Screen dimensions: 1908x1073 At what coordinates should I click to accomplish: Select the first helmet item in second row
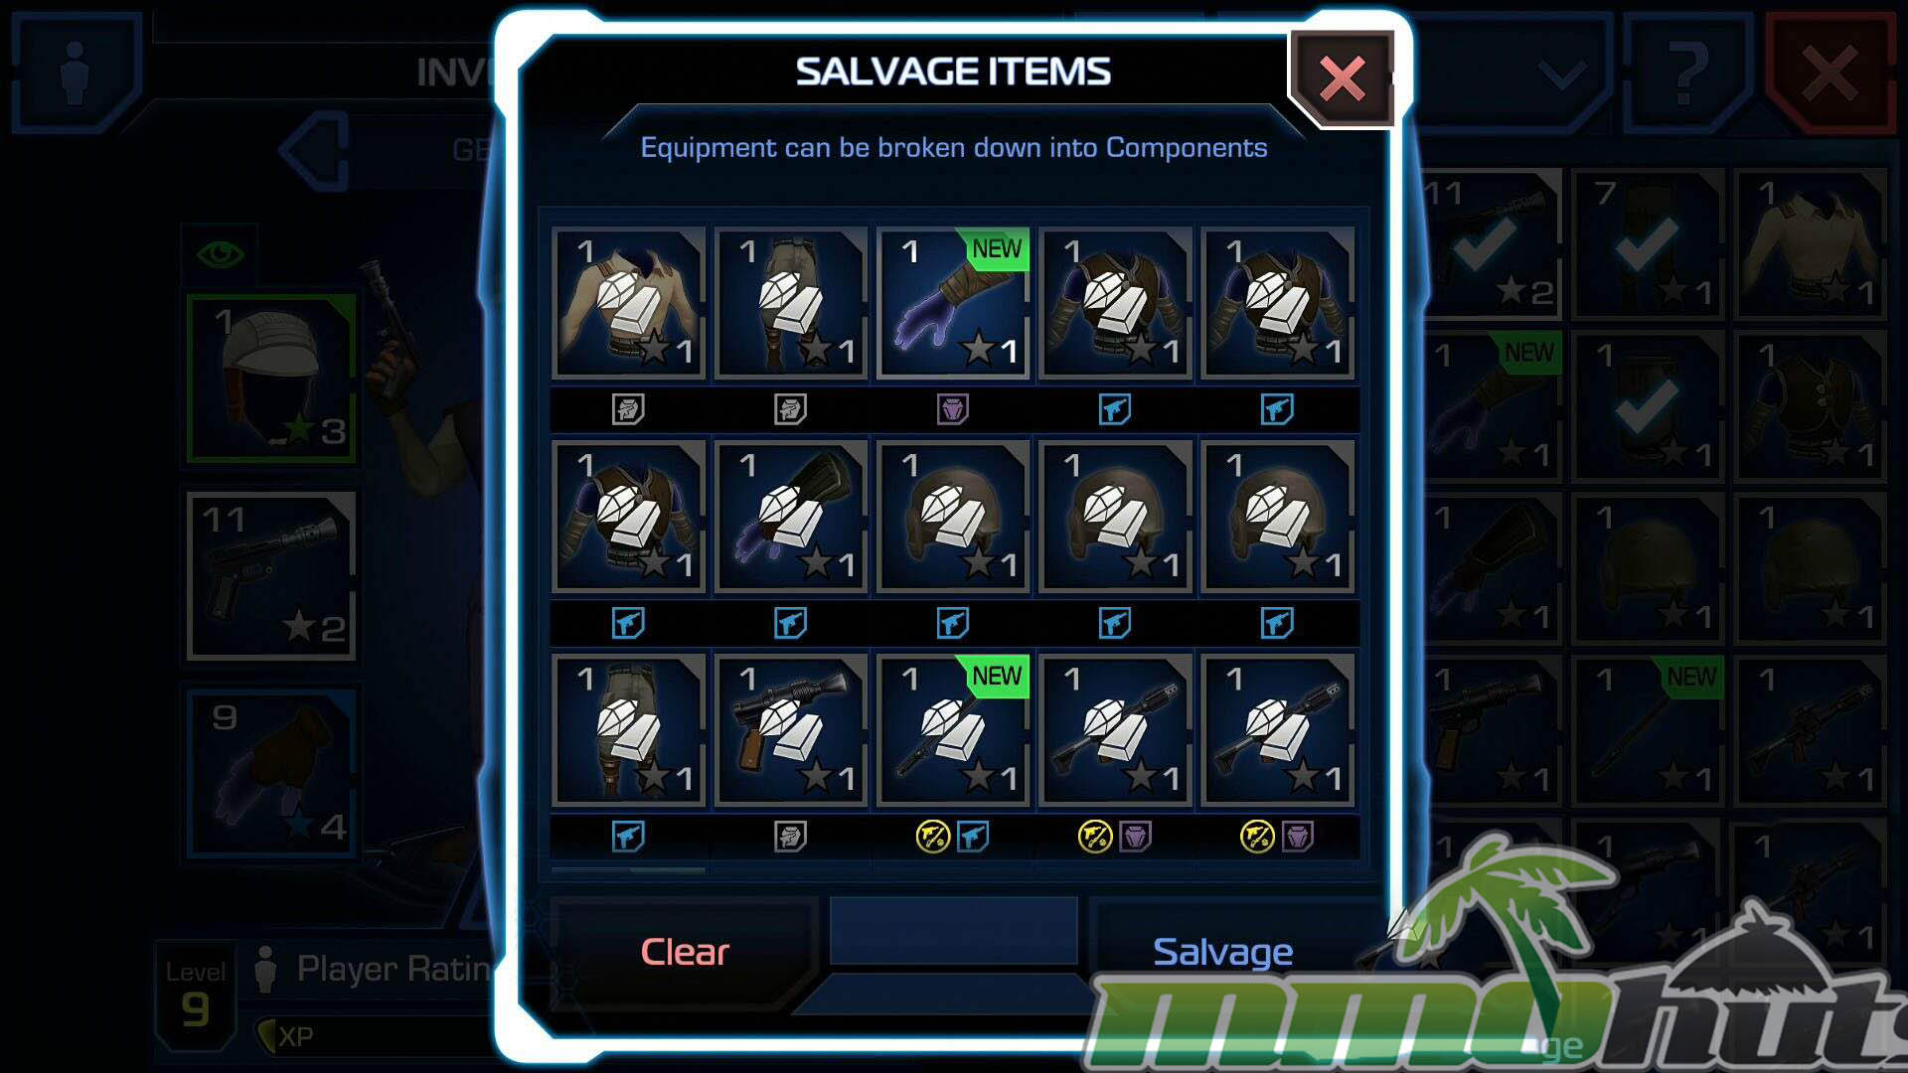953,517
